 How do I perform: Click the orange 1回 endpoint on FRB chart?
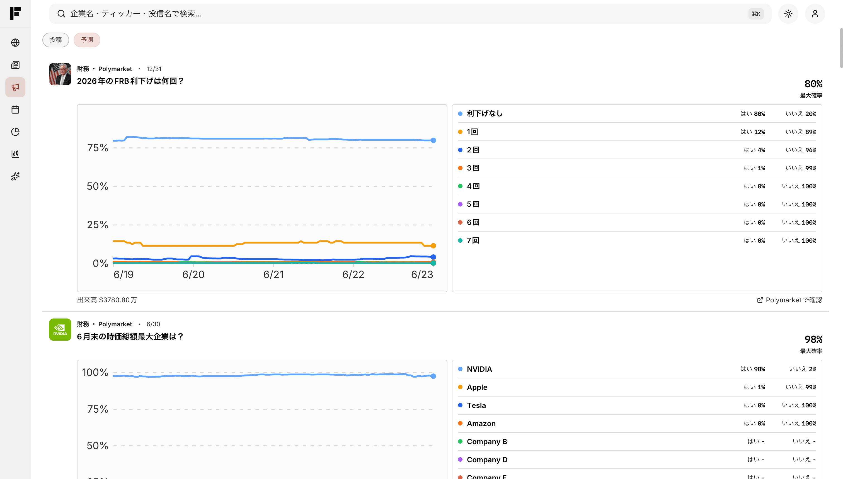[433, 246]
